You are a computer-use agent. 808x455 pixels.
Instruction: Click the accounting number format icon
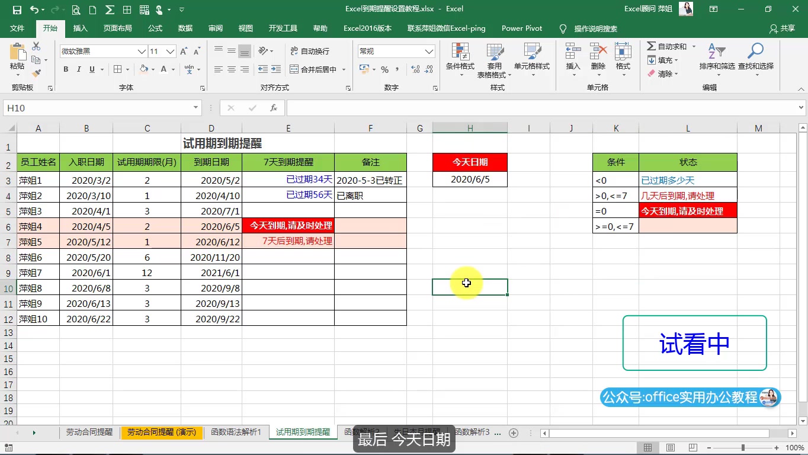(364, 70)
